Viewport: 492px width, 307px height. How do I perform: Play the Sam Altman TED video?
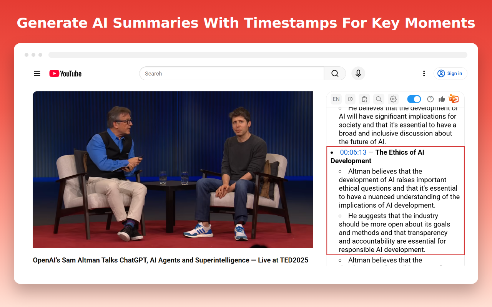tap(173, 170)
